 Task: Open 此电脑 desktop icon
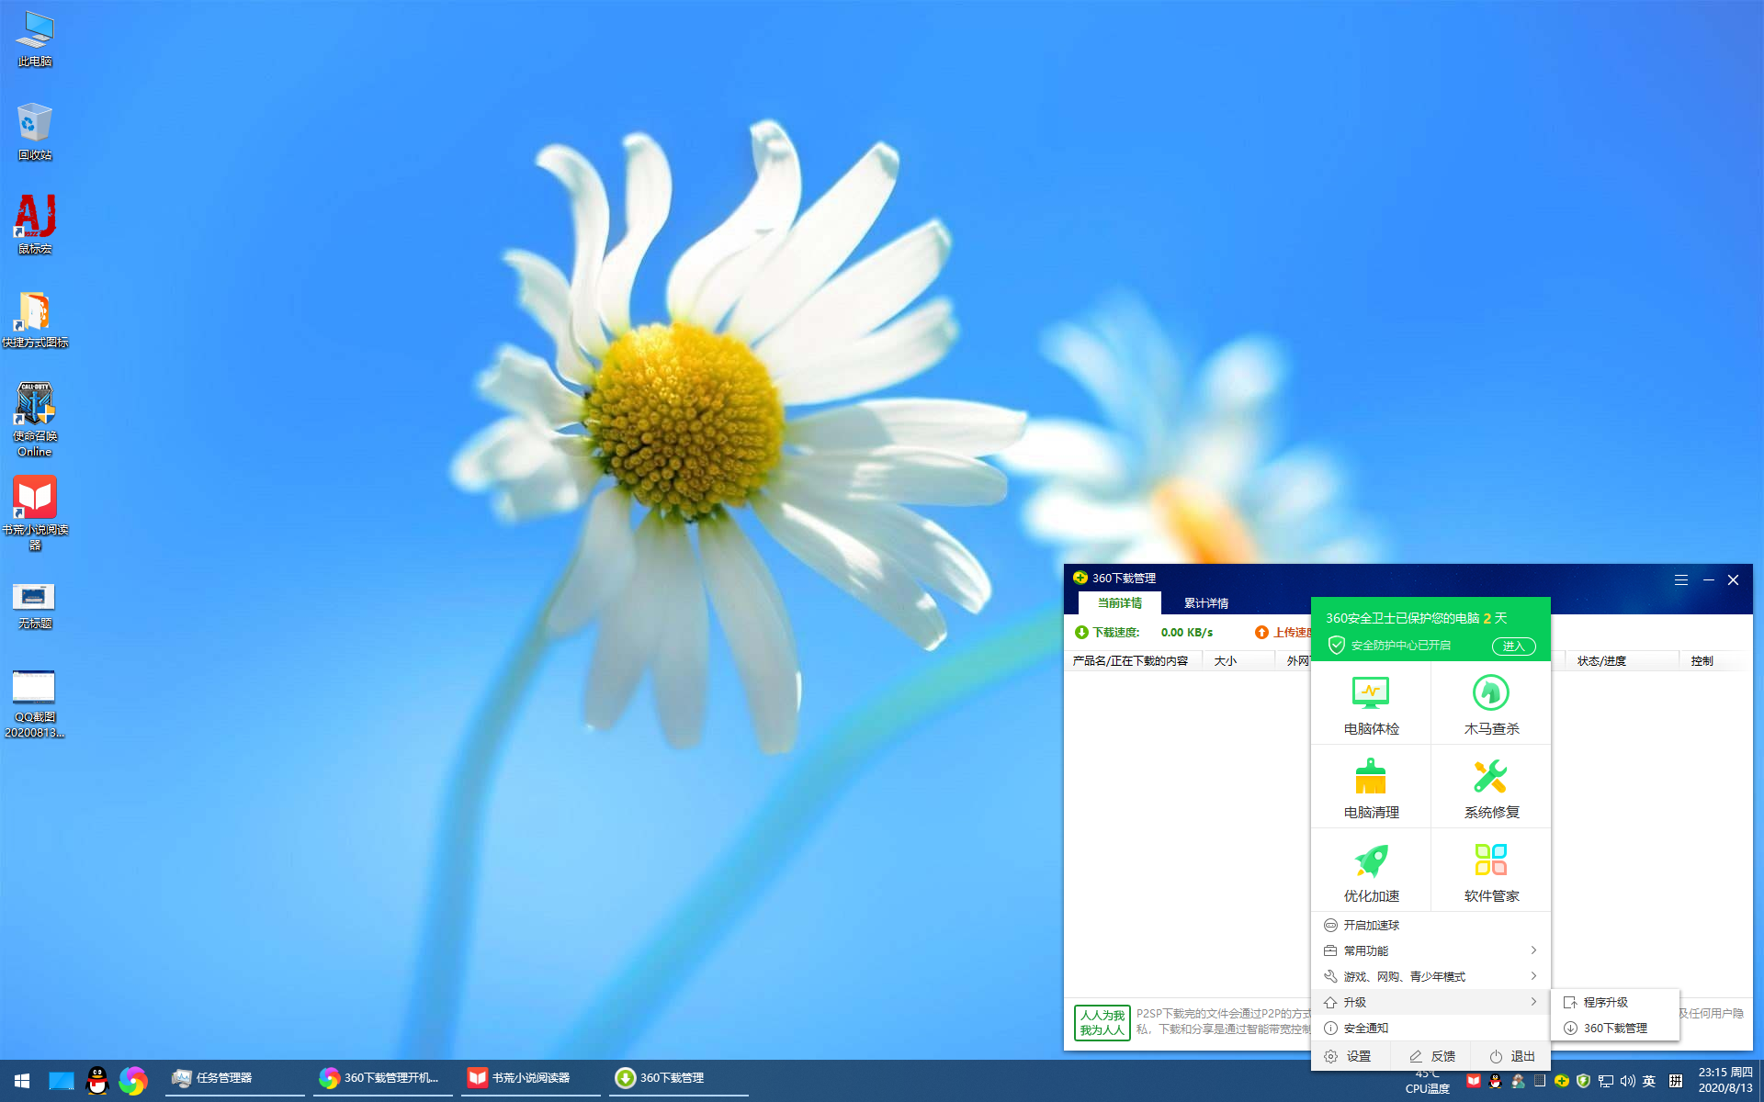pyautogui.click(x=35, y=39)
